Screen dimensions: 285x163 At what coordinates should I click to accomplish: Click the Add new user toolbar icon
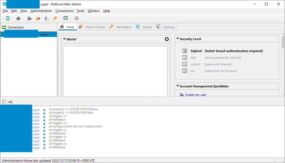click(29, 18)
